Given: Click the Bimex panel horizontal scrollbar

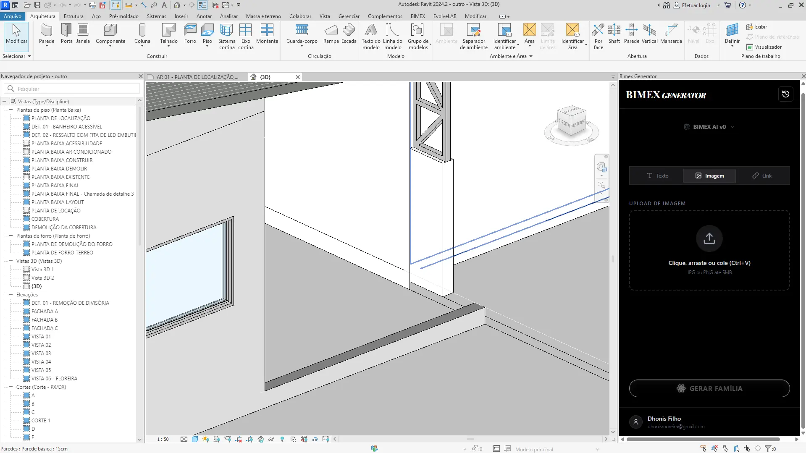Looking at the screenshot, I should [703, 439].
